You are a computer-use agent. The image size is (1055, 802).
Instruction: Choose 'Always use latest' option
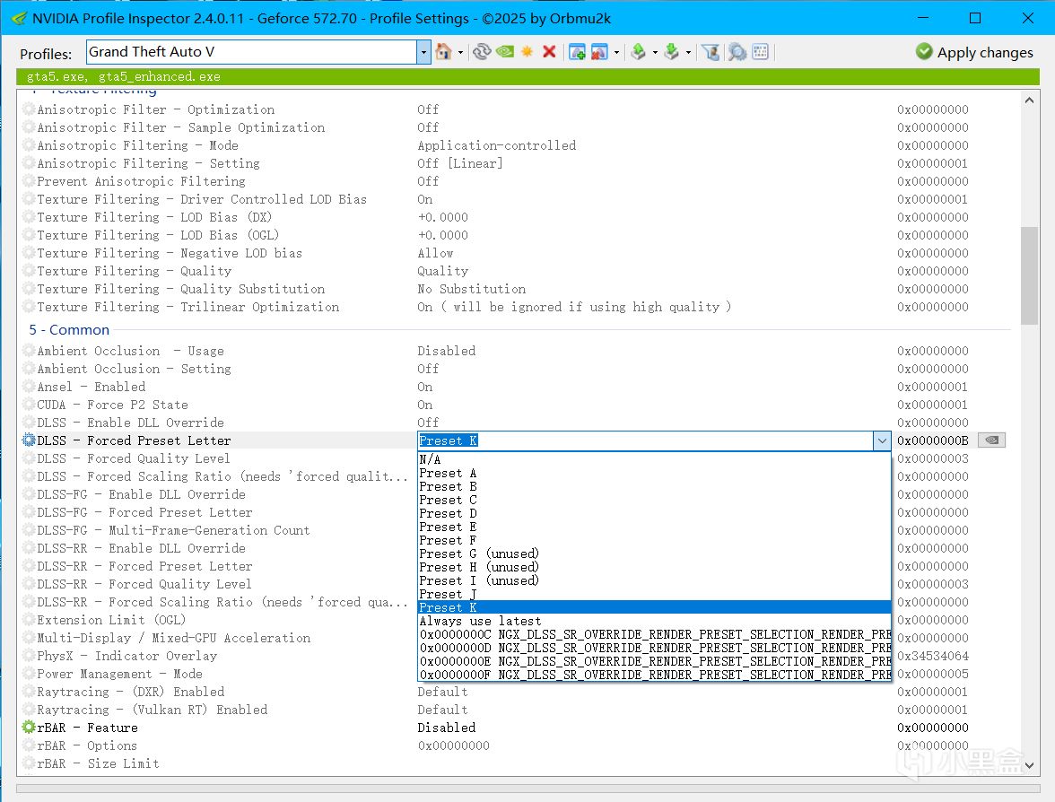pos(480,621)
